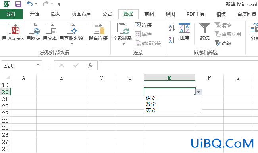Click into the Name Box showing E20
This screenshot has width=258, height=153.
coord(18,66)
